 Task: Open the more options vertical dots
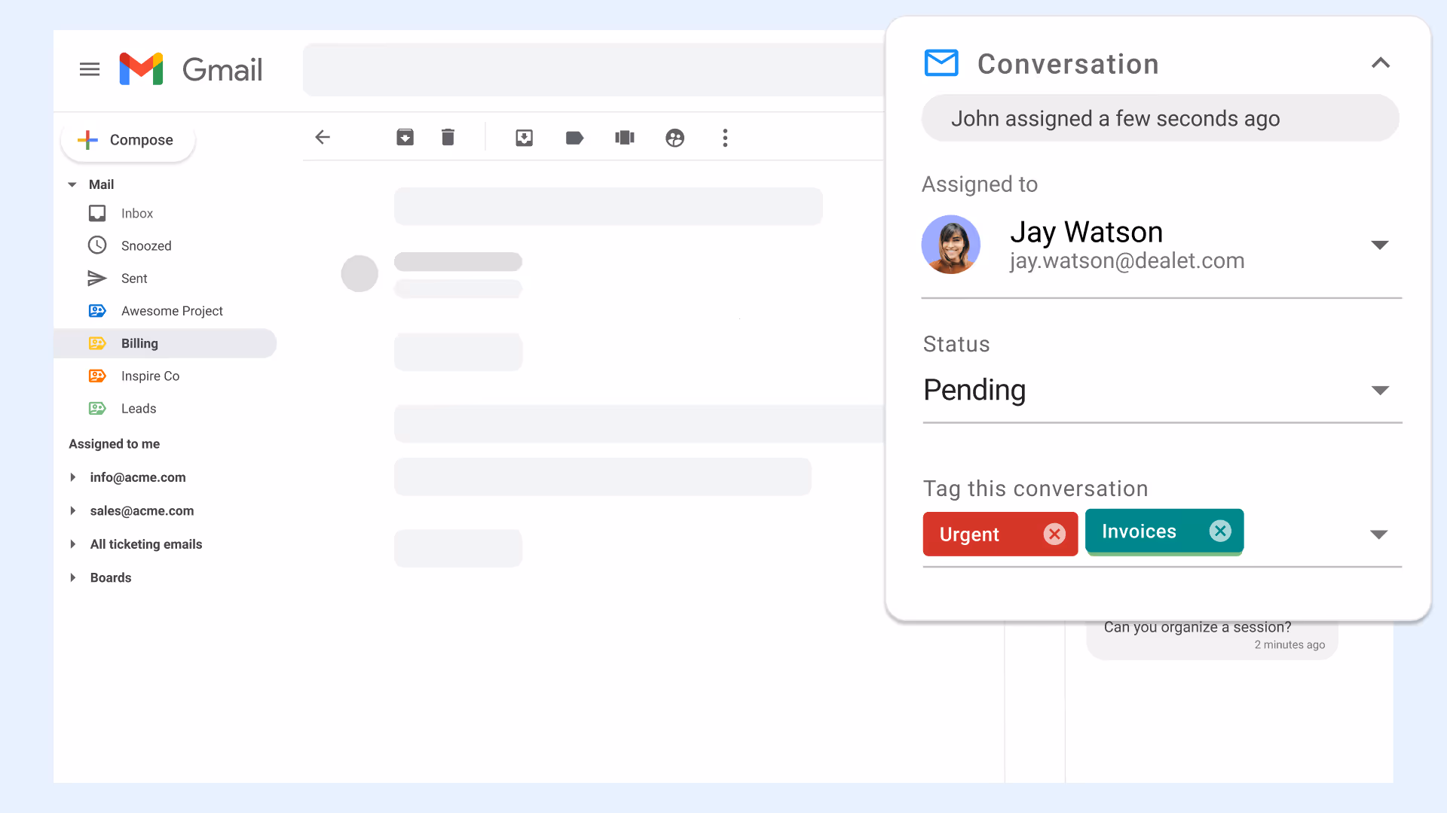725,138
